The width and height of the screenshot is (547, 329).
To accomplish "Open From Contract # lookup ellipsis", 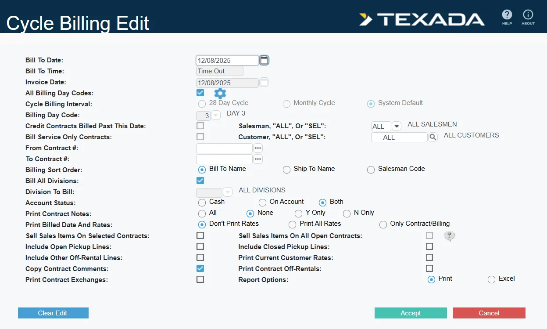I will coord(258,148).
